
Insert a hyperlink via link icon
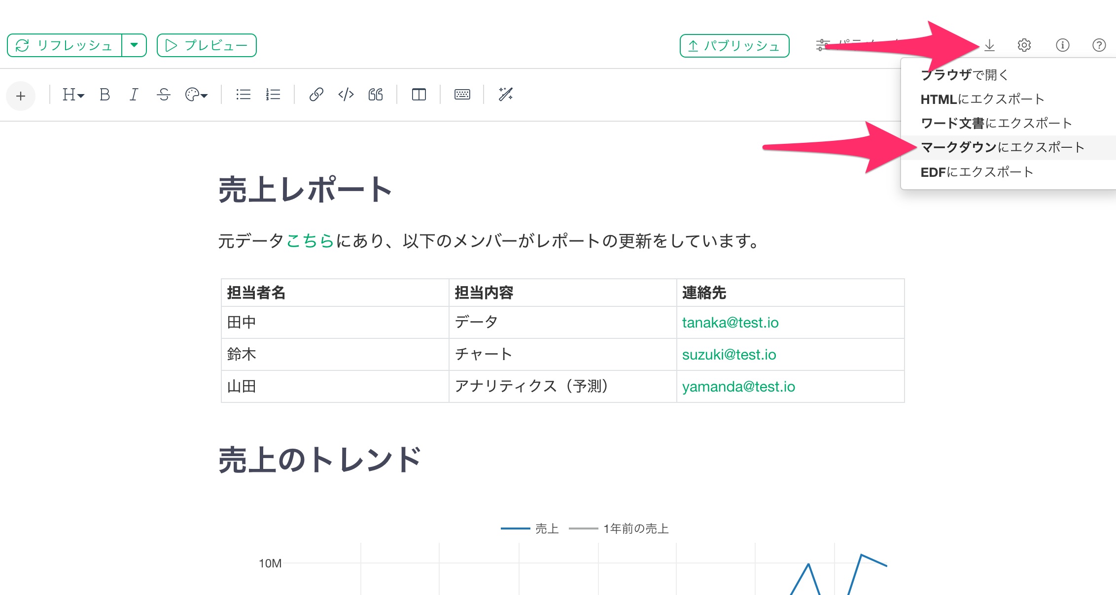pyautogui.click(x=316, y=95)
